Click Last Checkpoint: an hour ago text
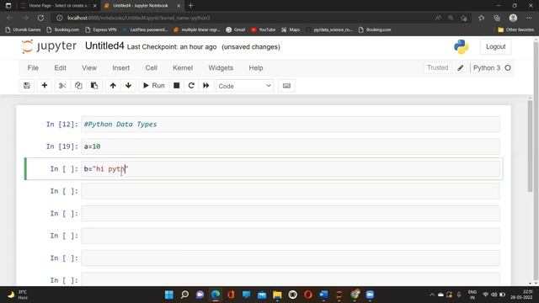This screenshot has height=303, width=539. [x=172, y=47]
